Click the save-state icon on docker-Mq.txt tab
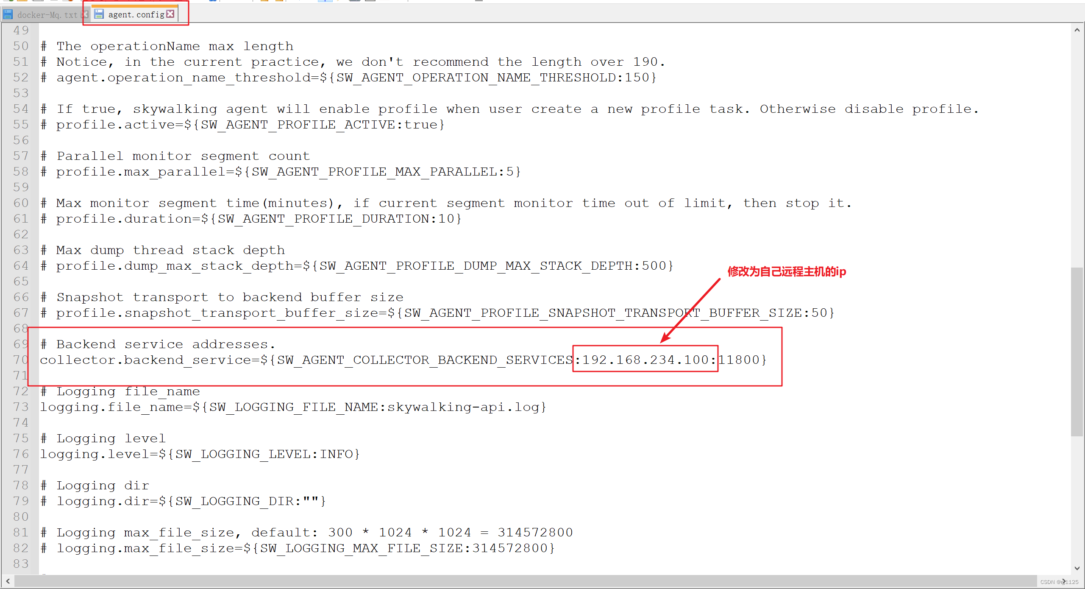 point(8,15)
